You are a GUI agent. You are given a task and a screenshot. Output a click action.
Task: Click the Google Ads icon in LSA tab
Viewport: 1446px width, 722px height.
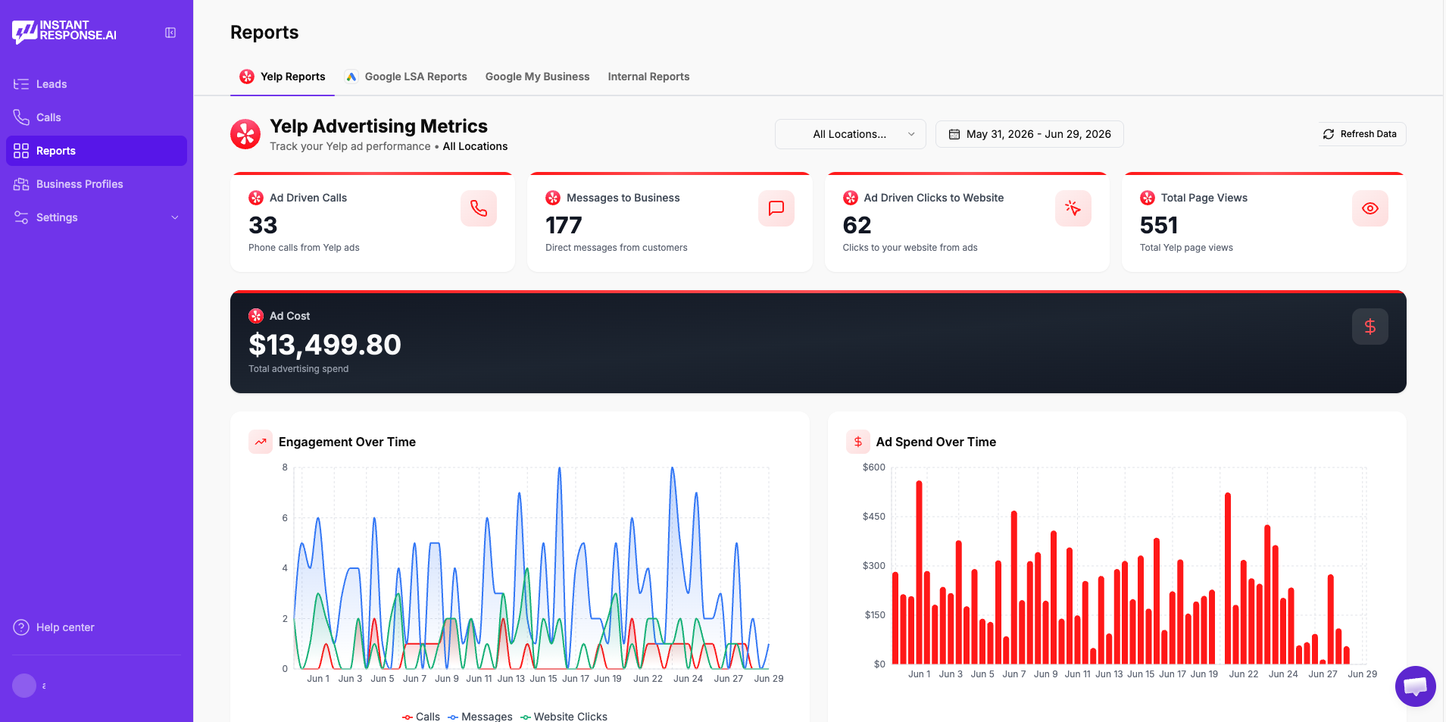coord(351,77)
